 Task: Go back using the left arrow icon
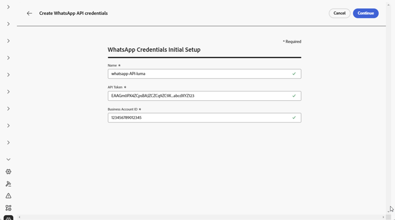[x=29, y=13]
